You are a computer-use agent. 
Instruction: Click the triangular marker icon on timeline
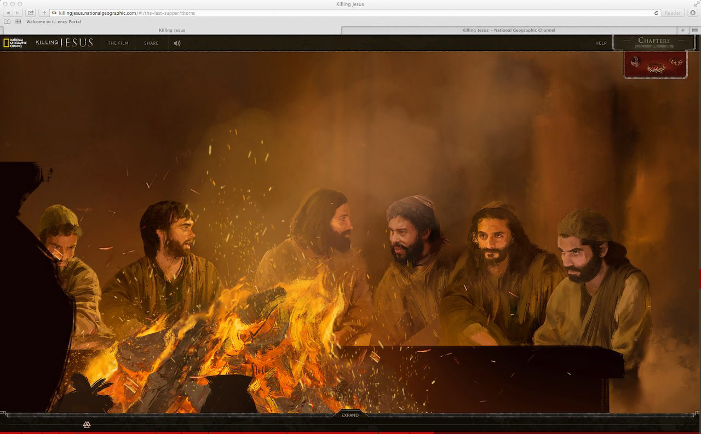pyautogui.click(x=87, y=425)
